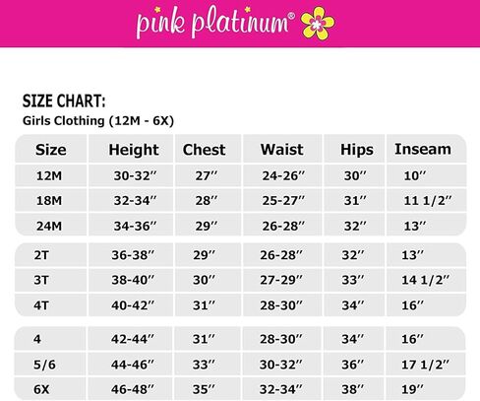Click the 18M size row label
The width and height of the screenshot is (480, 401).
pos(49,201)
